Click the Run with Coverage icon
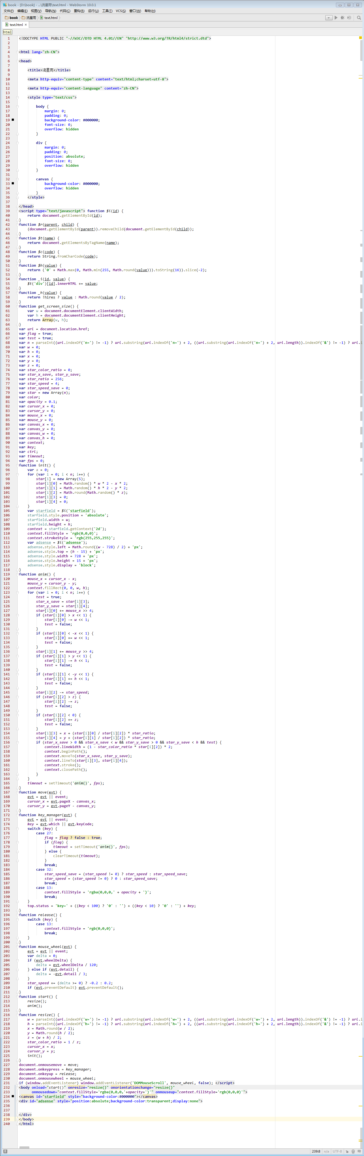Screen dimensions: 364x1156 (x=349, y=18)
